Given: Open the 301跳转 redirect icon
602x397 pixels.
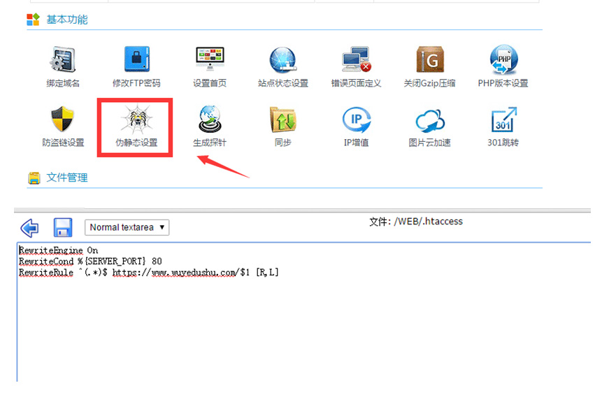Looking at the screenshot, I should 503,120.
